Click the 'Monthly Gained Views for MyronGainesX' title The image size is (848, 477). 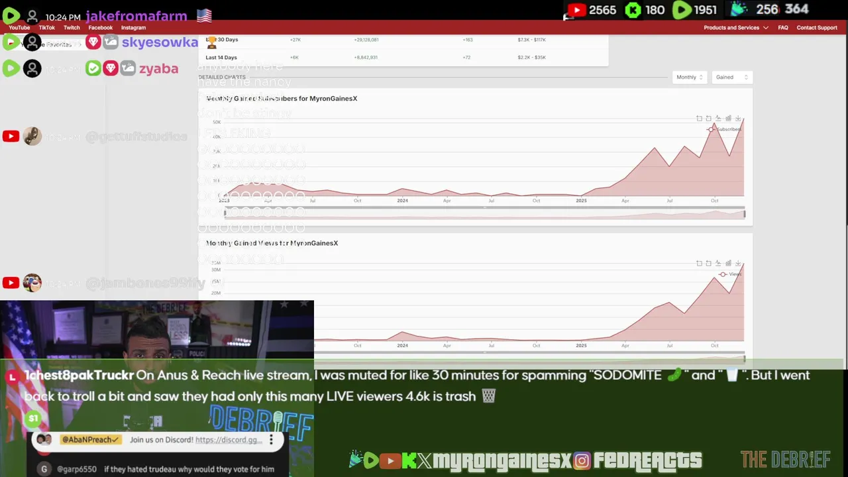coord(272,243)
